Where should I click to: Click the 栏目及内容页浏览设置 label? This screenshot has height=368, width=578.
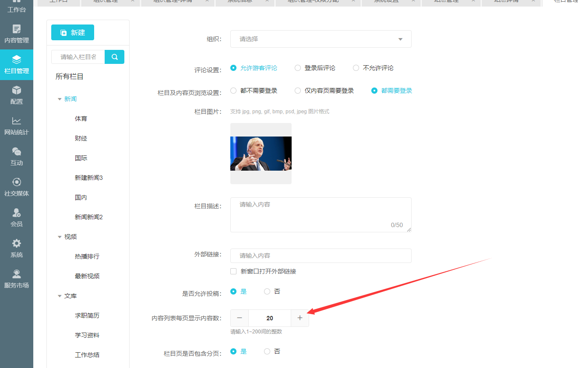(190, 93)
